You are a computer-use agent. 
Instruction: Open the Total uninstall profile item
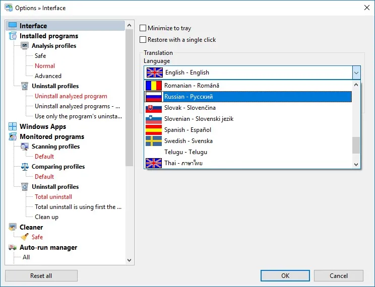(53, 197)
